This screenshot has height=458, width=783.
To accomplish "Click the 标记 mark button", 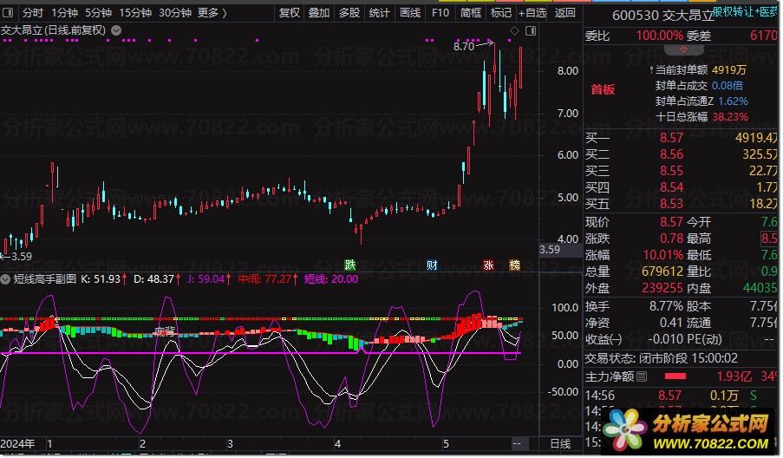I will click(501, 12).
